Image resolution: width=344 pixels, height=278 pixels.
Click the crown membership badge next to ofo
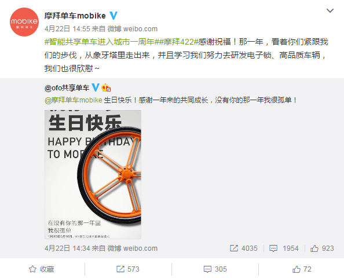[x=106, y=88]
